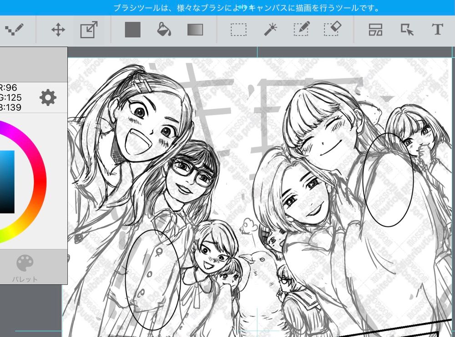Viewport: 455px width, 337px height.
Task: Select the rectangular Selection tool
Action: 238,30
